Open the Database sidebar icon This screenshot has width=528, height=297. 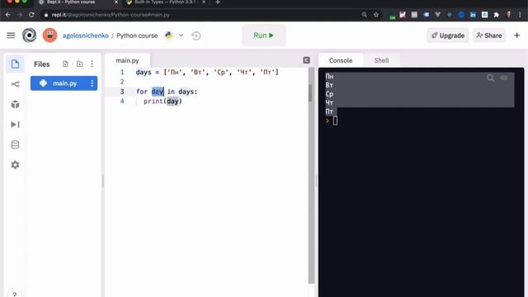pos(15,145)
